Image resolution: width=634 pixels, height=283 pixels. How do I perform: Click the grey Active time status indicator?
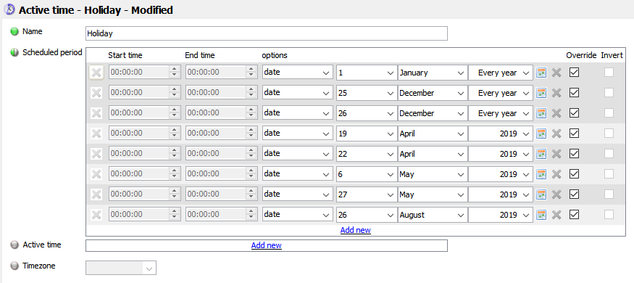14,245
